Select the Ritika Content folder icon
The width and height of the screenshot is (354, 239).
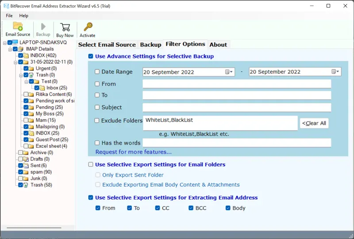[x=31, y=94]
